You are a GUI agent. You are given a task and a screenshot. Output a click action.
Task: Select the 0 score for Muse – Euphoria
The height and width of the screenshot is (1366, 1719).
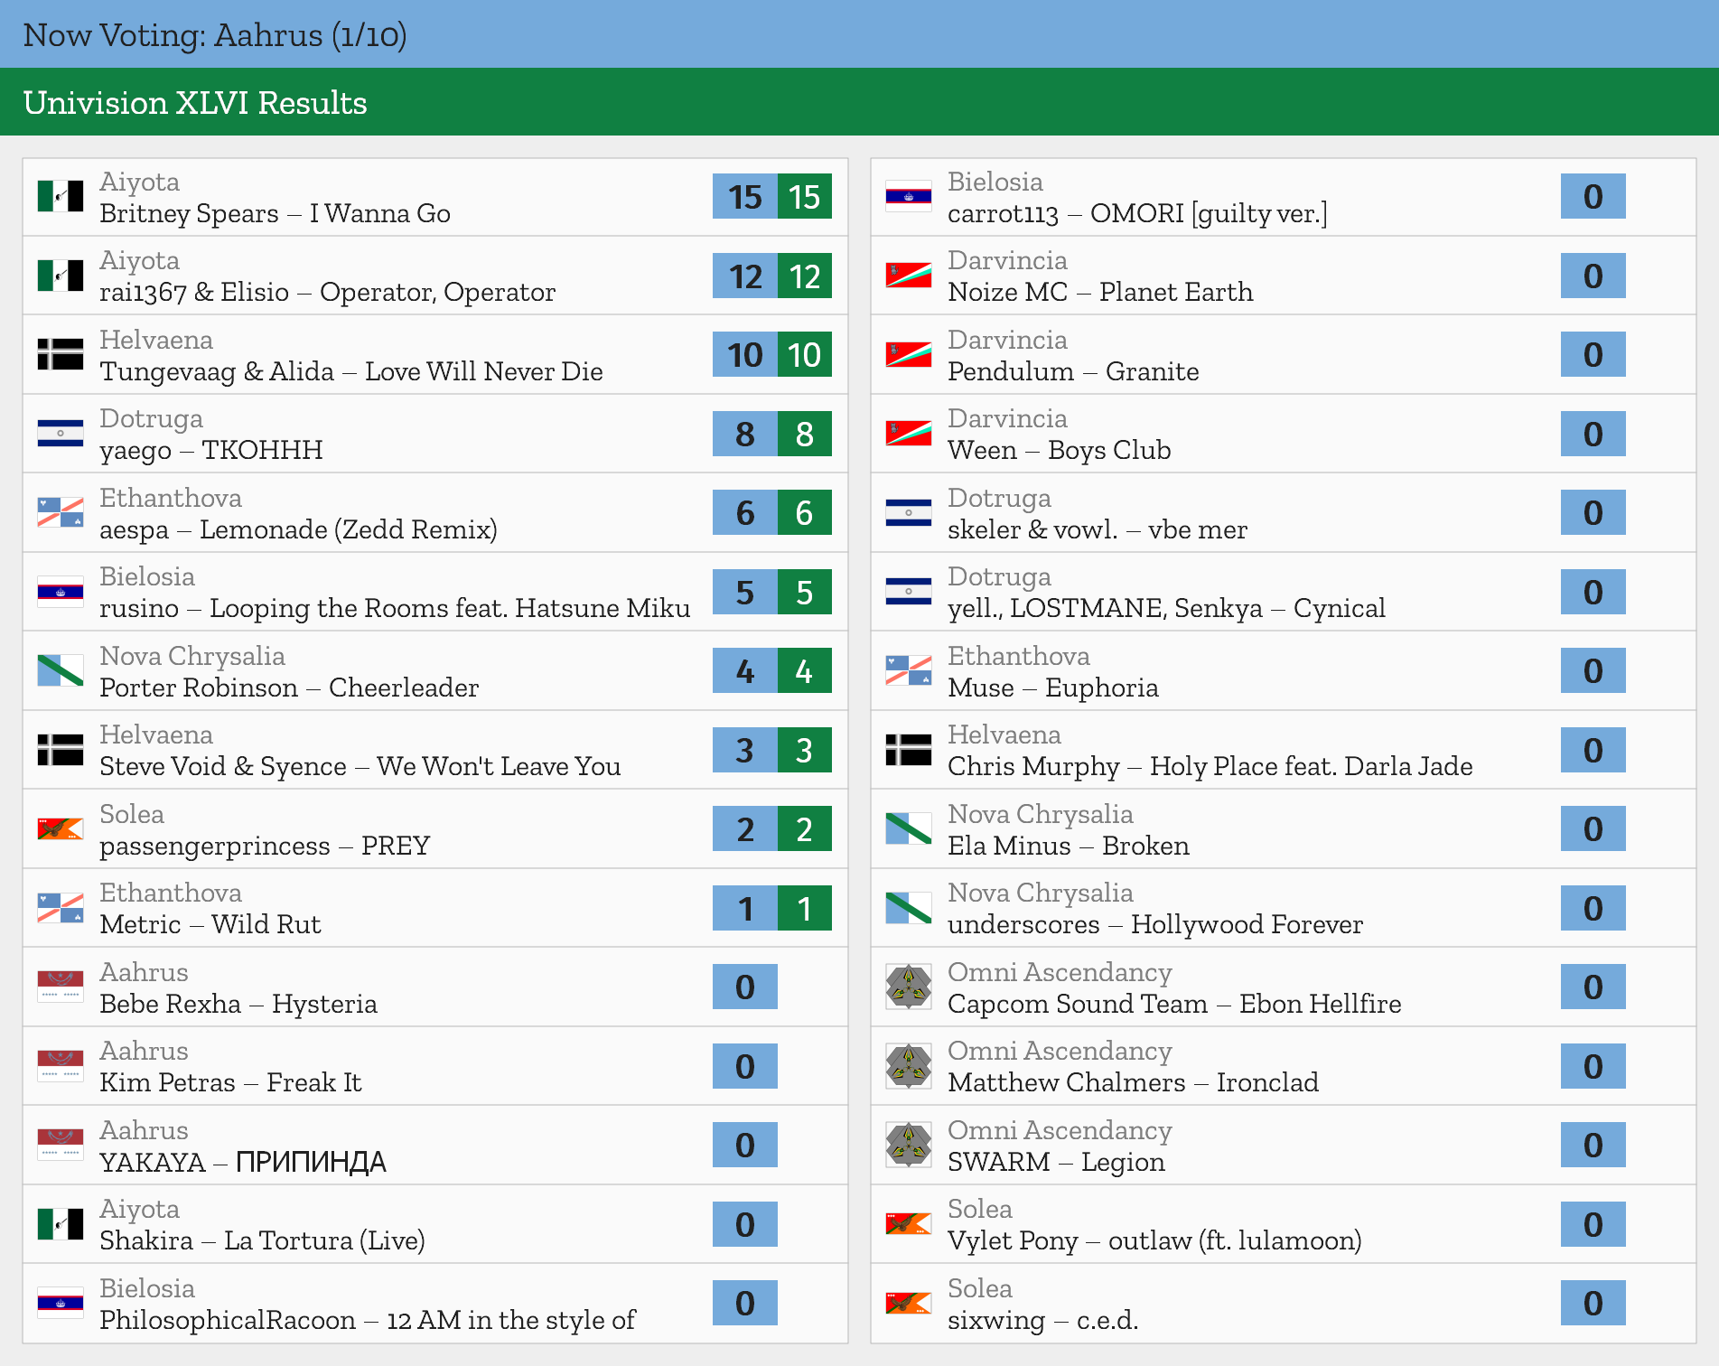[1593, 670]
